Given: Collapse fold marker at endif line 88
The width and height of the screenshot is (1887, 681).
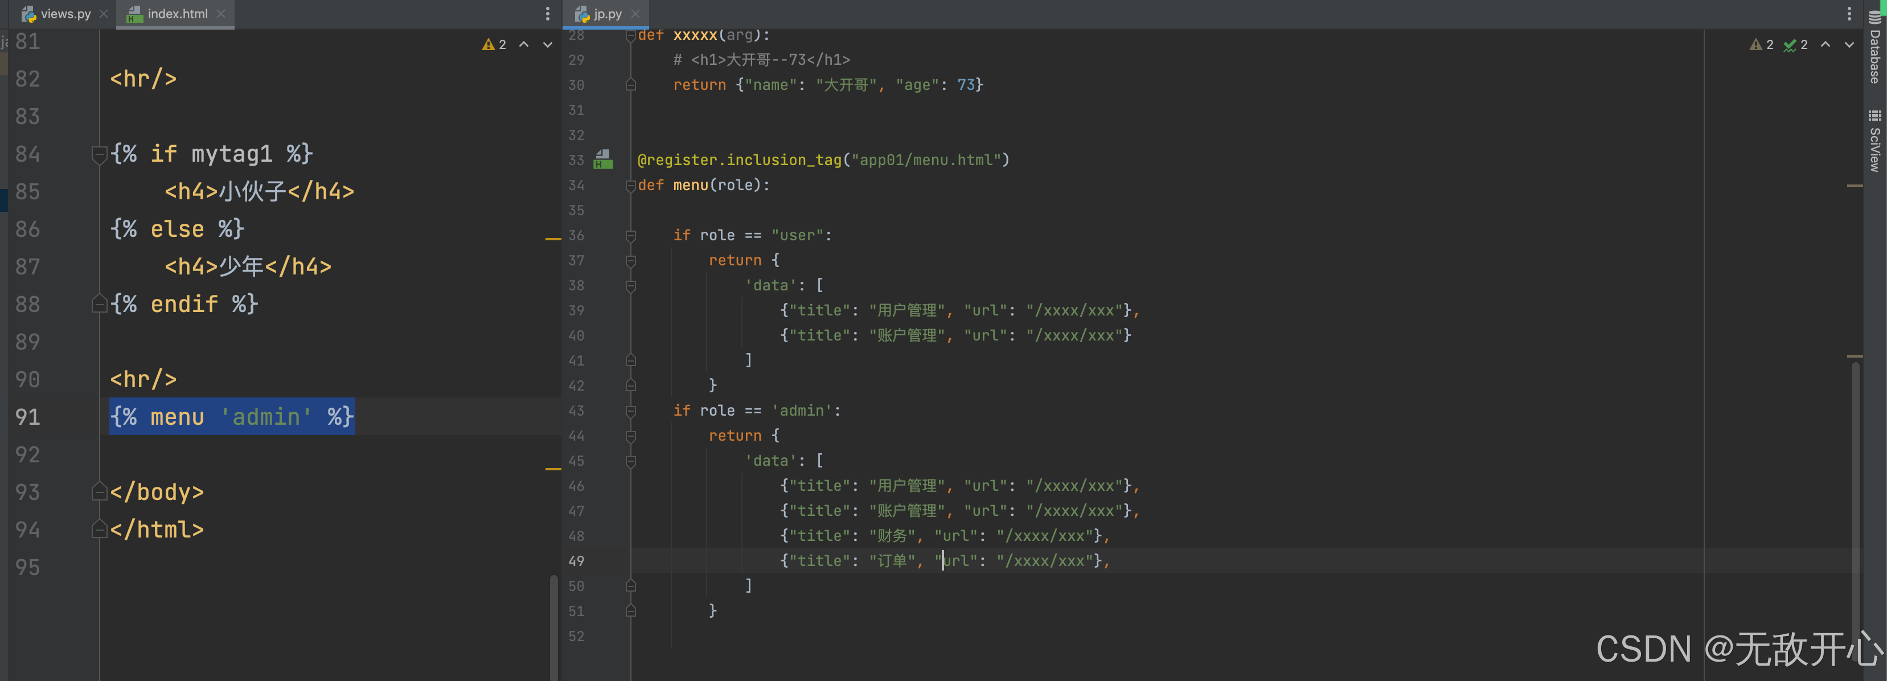Looking at the screenshot, I should click(x=99, y=304).
